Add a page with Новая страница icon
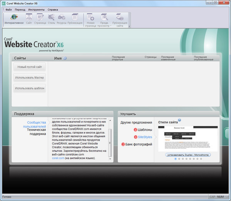The image size is (231, 201). pos(91,18)
